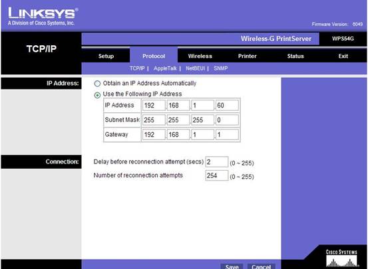Open the Printer tab

point(247,56)
